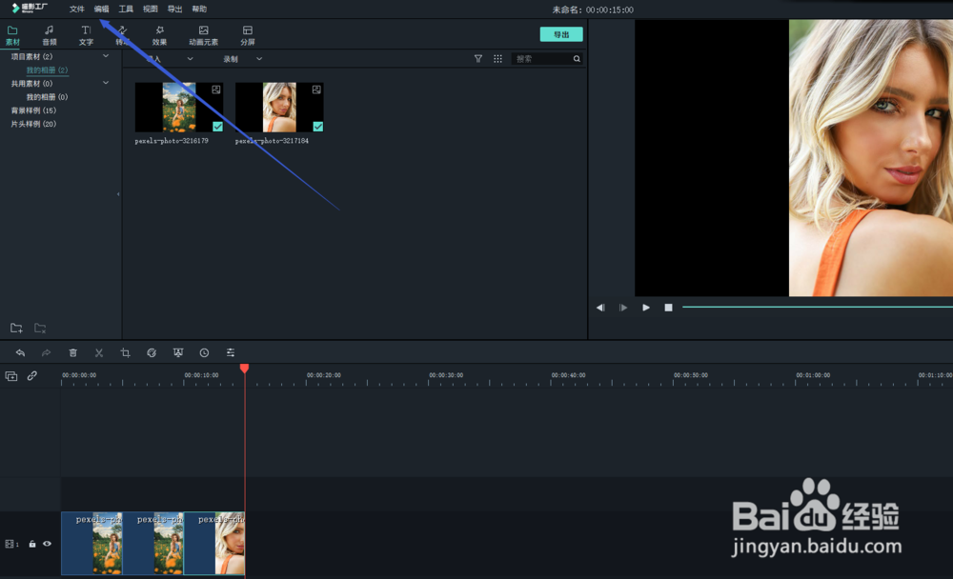Undo the last action

click(x=20, y=352)
